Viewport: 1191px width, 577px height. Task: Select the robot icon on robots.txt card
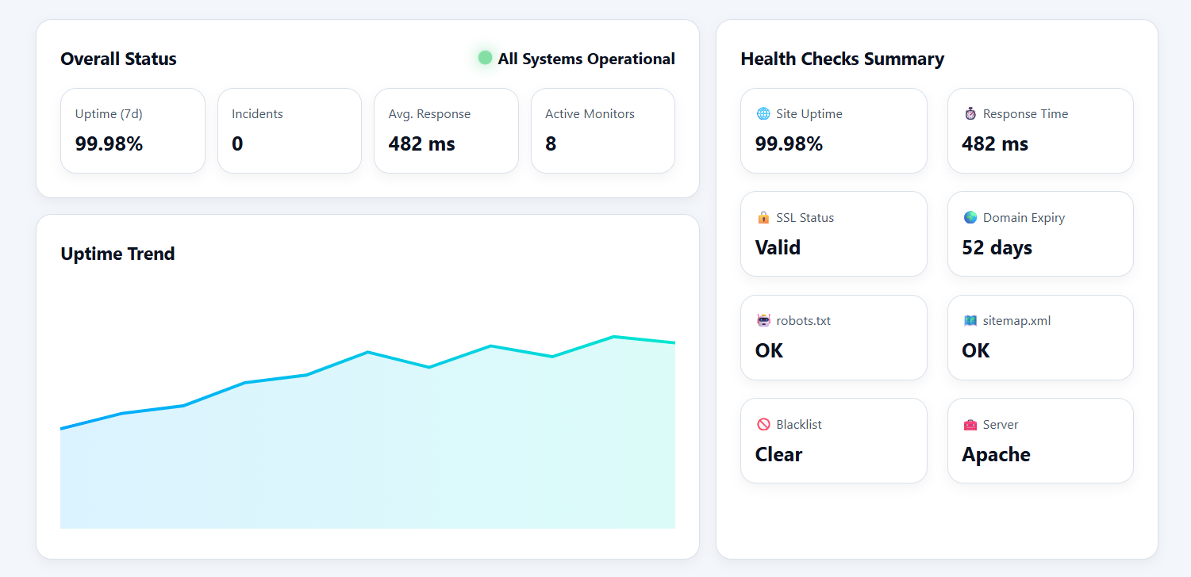pos(763,320)
